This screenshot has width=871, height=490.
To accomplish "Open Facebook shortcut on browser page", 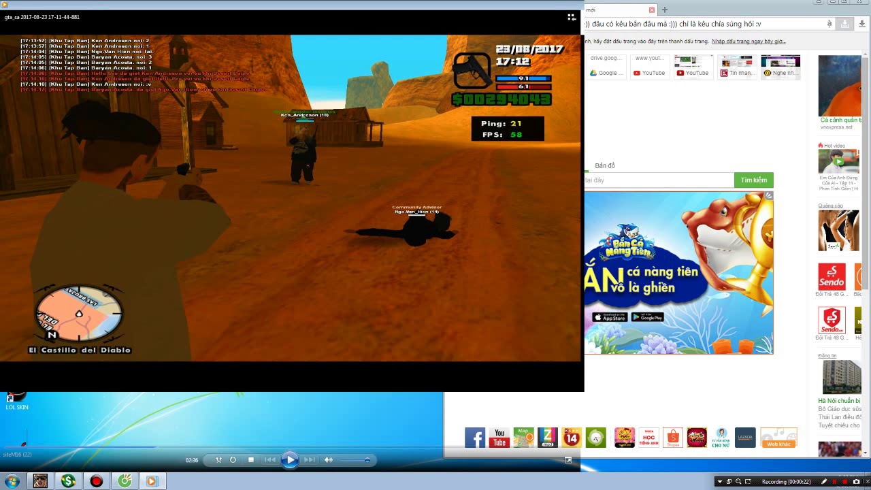I will pos(475,438).
